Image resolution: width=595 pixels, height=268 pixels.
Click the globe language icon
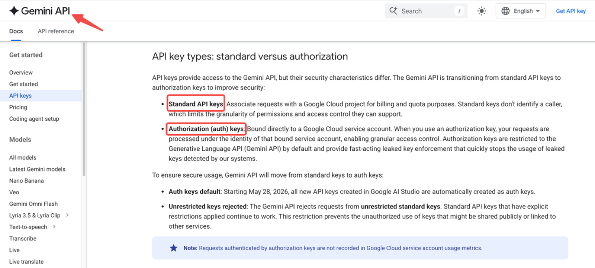point(505,11)
